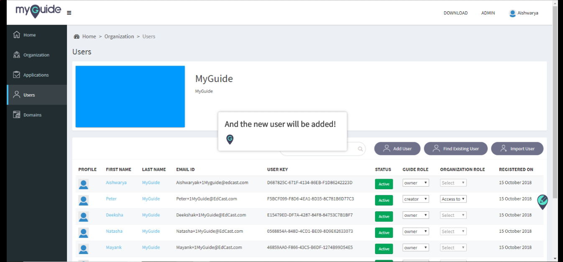Click the USER KEY column header
This screenshot has height=262, width=563.
pyautogui.click(x=278, y=170)
